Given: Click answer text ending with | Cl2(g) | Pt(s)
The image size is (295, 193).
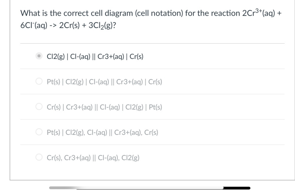Looking at the screenshot, I should tap(104, 107).
